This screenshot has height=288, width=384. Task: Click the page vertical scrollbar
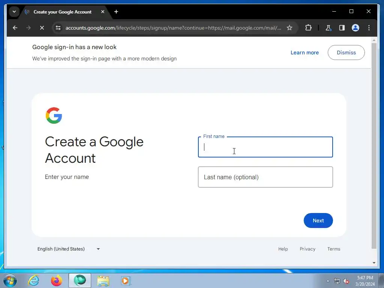(x=374, y=146)
